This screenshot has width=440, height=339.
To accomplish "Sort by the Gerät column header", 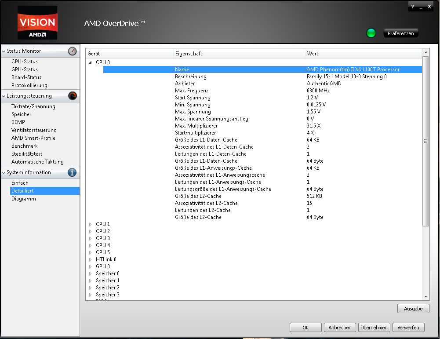I will pos(129,54).
